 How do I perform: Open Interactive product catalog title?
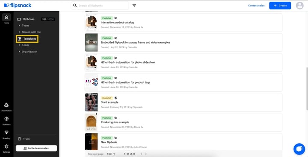point(117,23)
